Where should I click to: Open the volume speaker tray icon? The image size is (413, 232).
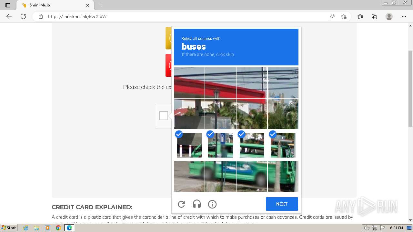[367, 228]
